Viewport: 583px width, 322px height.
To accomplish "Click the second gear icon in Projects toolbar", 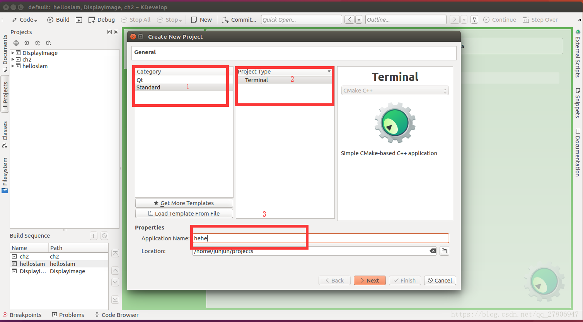I will click(27, 43).
